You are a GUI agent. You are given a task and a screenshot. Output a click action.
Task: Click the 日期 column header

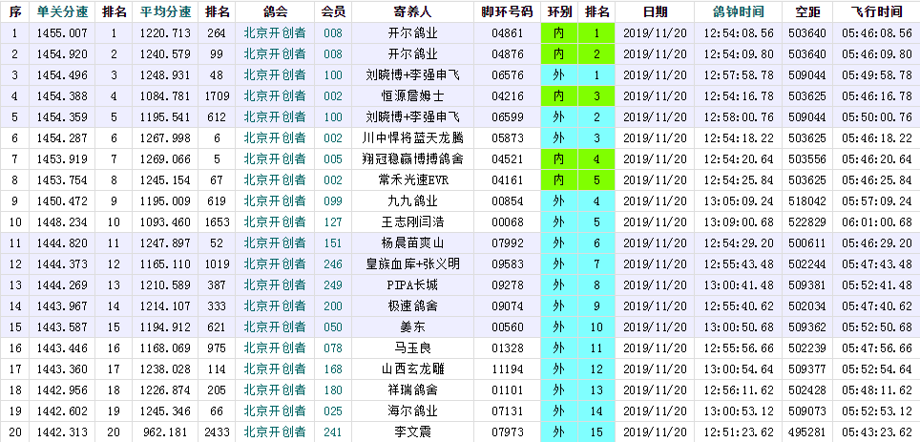point(654,11)
